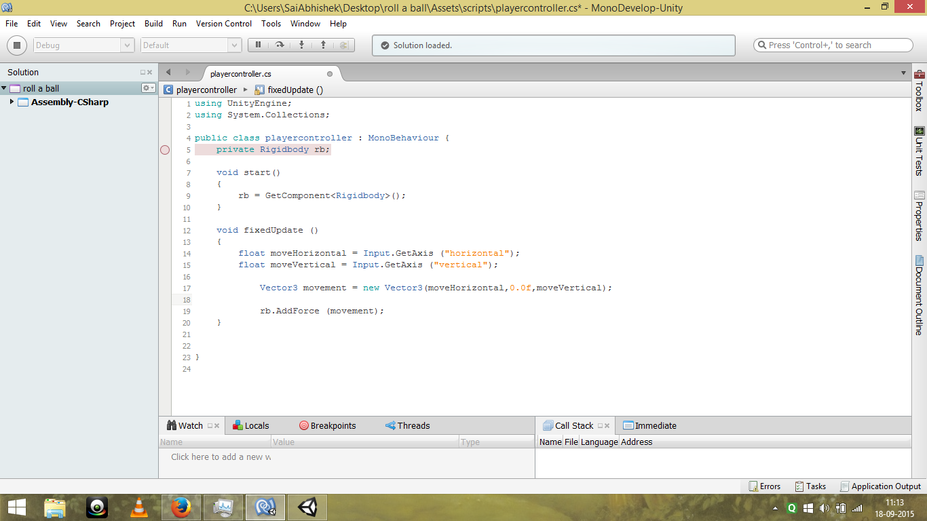The width and height of the screenshot is (927, 521).
Task: Click the Step Into debug icon
Action: click(301, 45)
